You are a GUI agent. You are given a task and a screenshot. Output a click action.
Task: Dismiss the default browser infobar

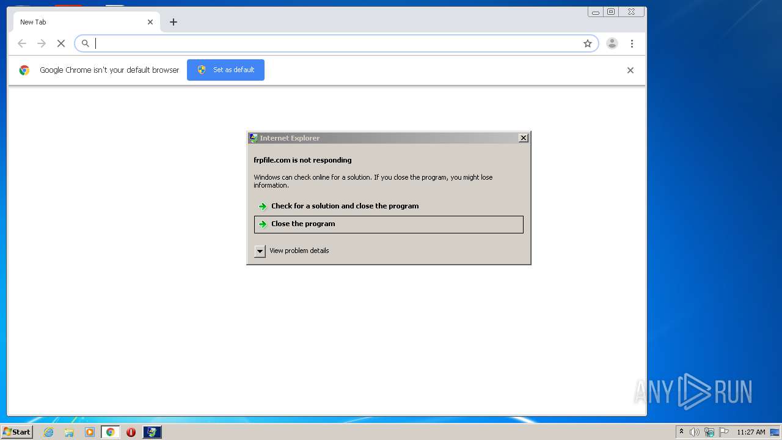(x=630, y=70)
